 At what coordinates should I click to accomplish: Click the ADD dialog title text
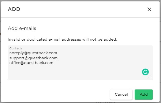[x=14, y=9]
